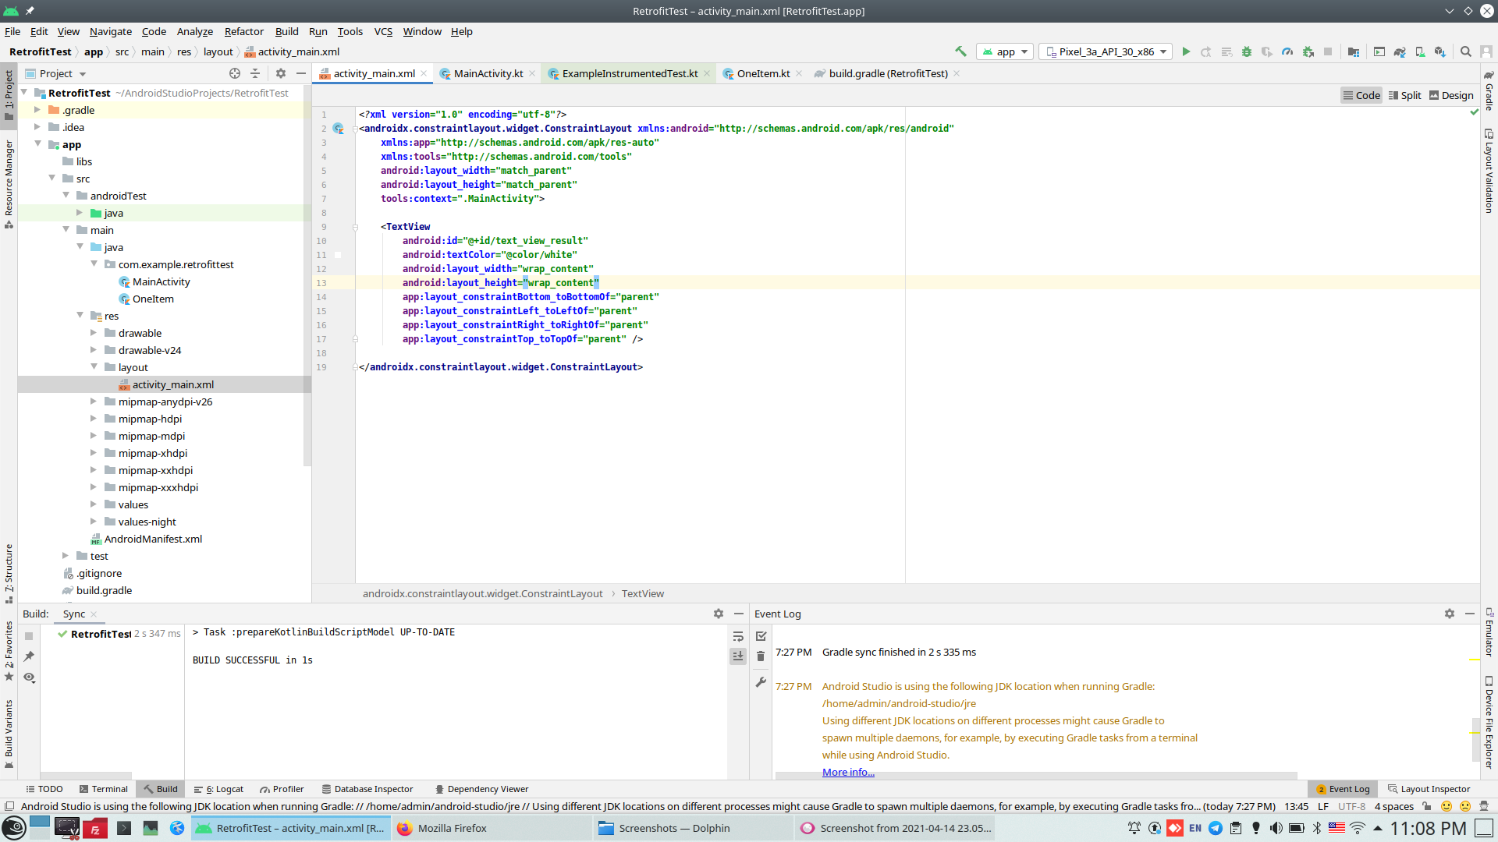Expand the mipmap-hdpi folder

(94, 419)
